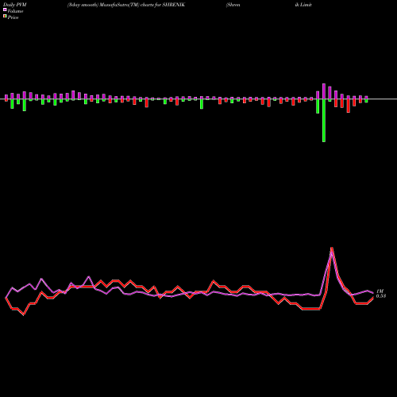Click the tallest green volume spike bar

click(x=324, y=121)
